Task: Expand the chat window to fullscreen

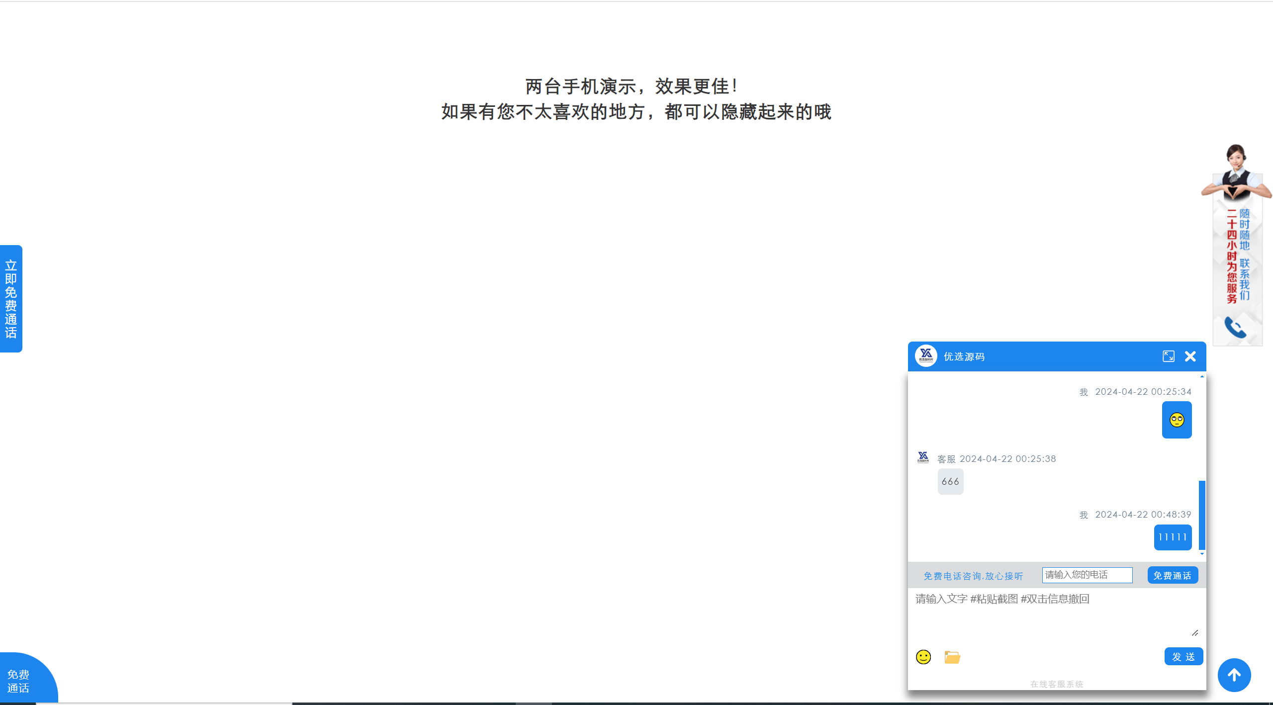Action: [x=1169, y=356]
